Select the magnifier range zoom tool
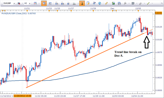Screen dimensions: 164x98 [74, 4]
